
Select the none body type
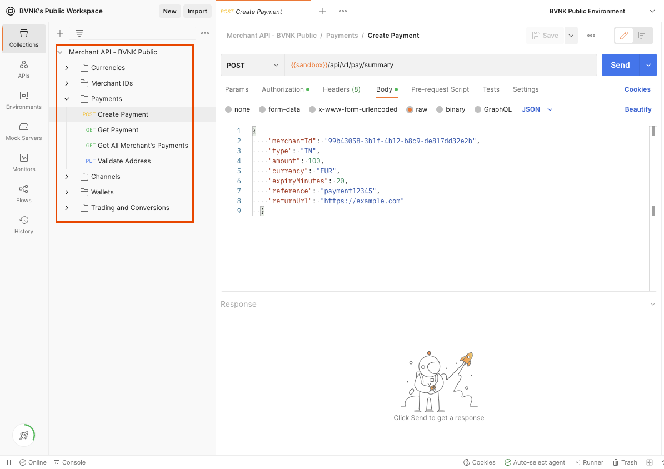238,109
